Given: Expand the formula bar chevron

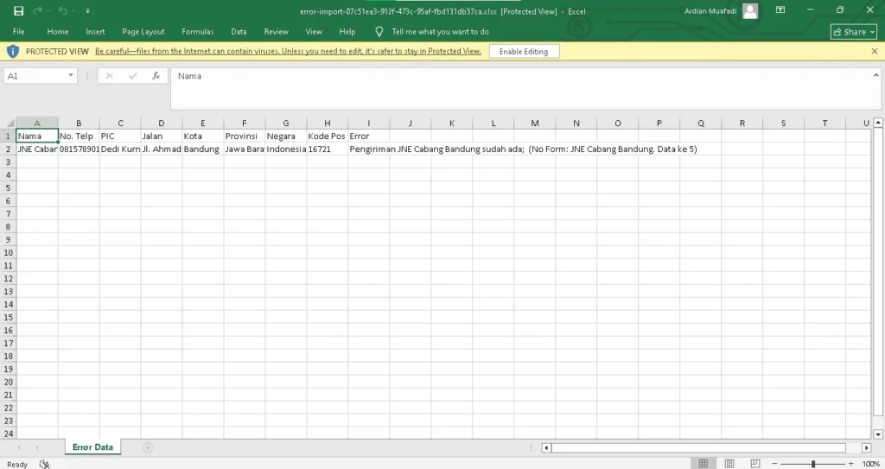Looking at the screenshot, I should 876,74.
